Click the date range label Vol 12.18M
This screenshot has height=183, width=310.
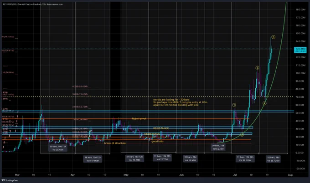coord(134,158)
